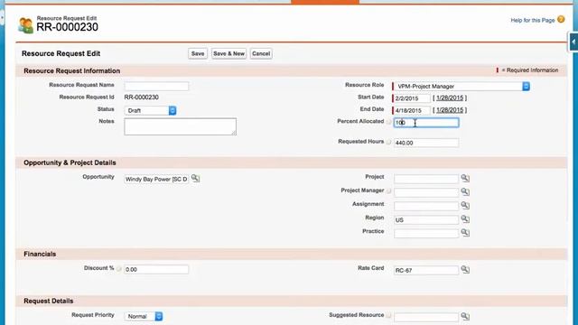Click the Rate Card field RC-67
The width and height of the screenshot is (578, 325).
[x=426, y=270]
